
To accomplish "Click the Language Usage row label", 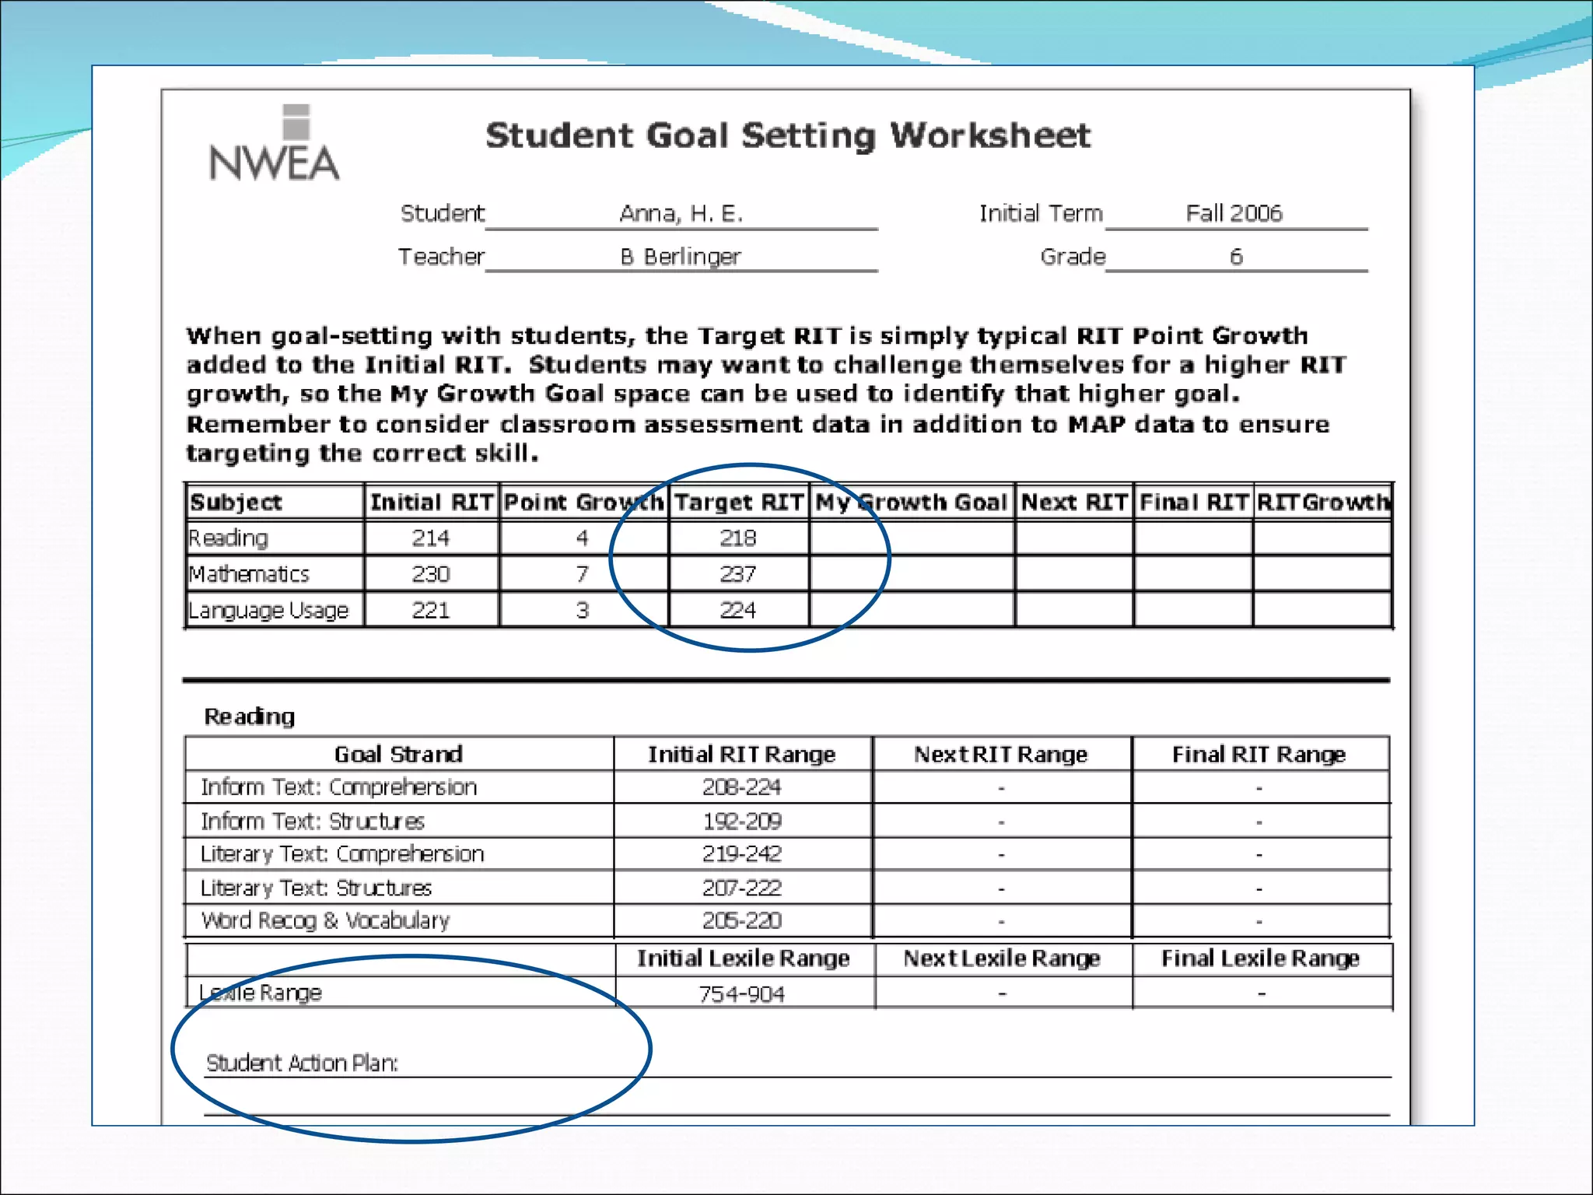I will [268, 611].
